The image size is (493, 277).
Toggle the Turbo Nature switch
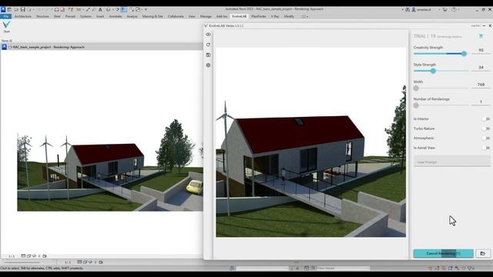(486, 128)
